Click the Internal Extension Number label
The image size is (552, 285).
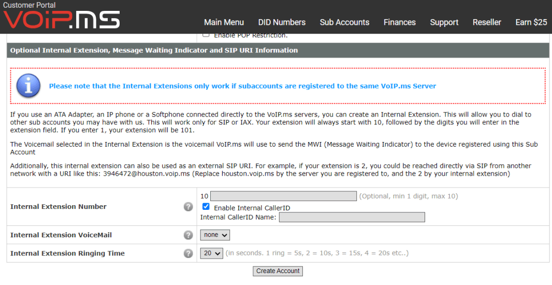click(x=59, y=207)
